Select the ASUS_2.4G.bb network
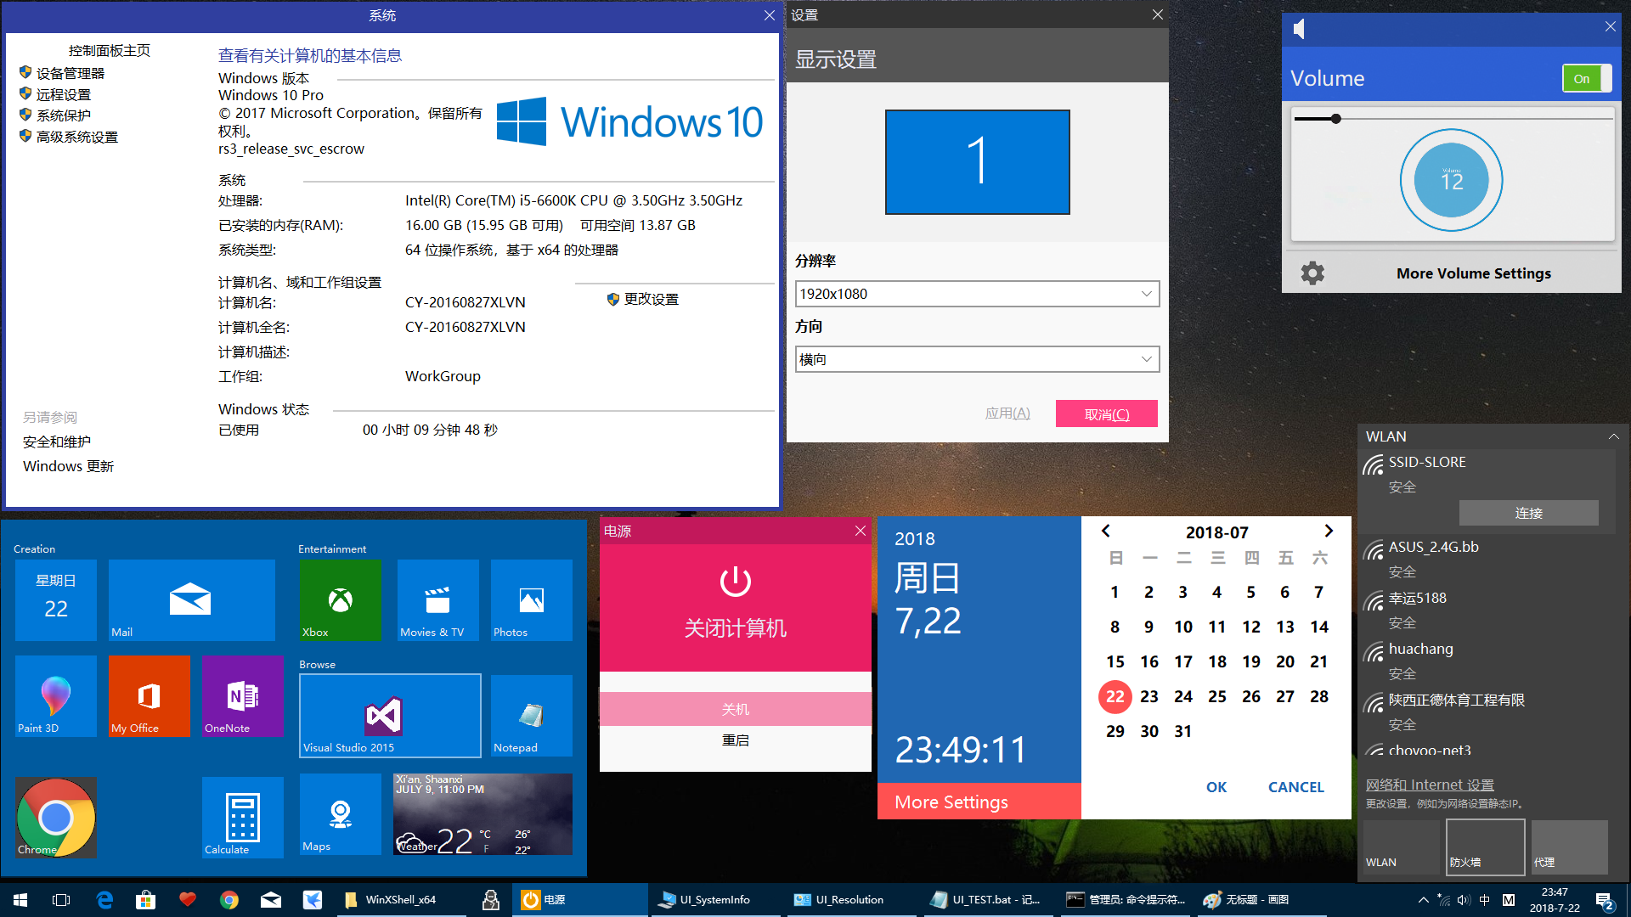1631x917 pixels. tap(1487, 559)
